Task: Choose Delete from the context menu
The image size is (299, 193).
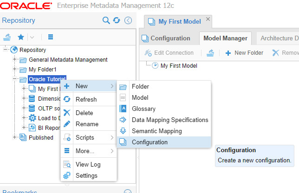Action: [x=89, y=113]
